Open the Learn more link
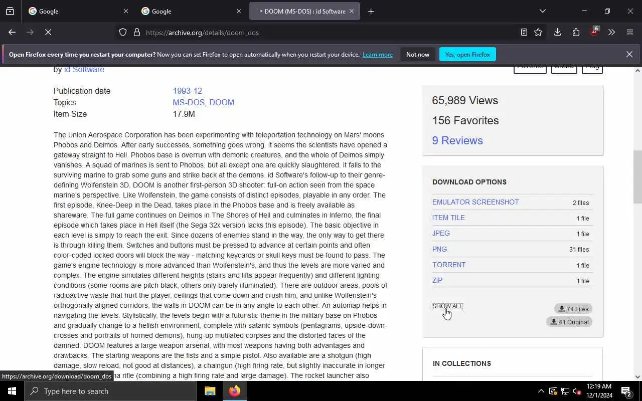The image size is (642, 401). click(378, 54)
